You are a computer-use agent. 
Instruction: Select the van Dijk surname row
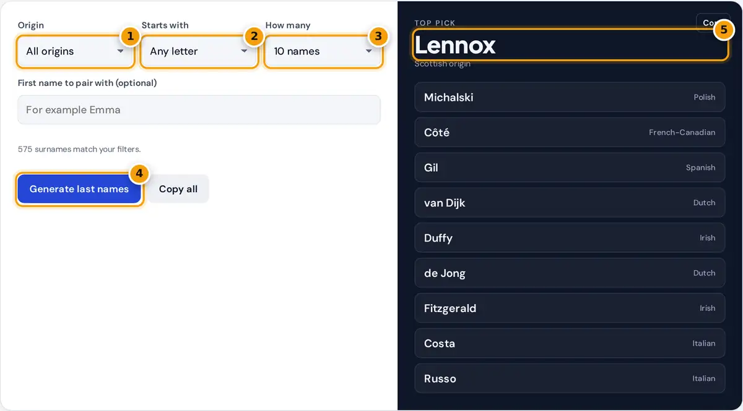pos(570,203)
